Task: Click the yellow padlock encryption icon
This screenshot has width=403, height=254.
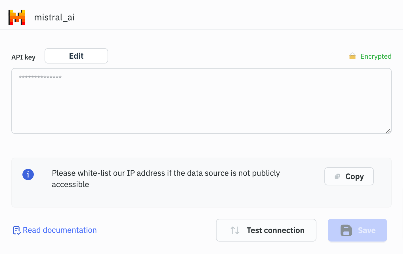Action: pyautogui.click(x=352, y=56)
